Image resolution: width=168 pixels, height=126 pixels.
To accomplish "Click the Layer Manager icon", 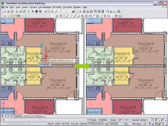I will 5,16.
